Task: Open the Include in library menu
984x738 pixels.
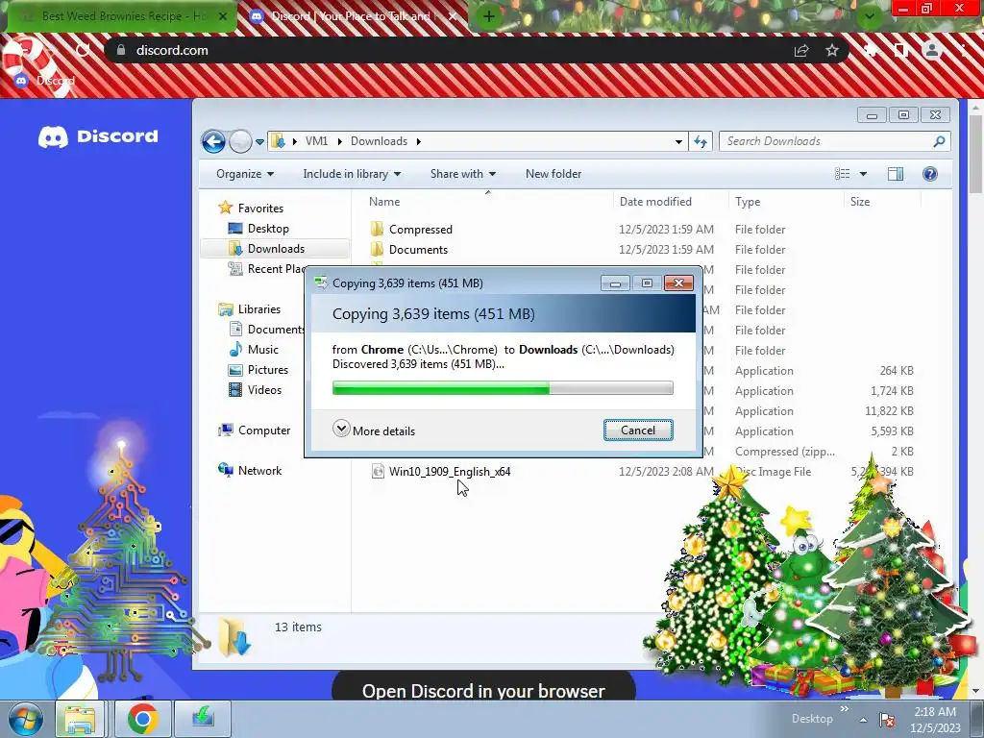Action: tap(352, 174)
